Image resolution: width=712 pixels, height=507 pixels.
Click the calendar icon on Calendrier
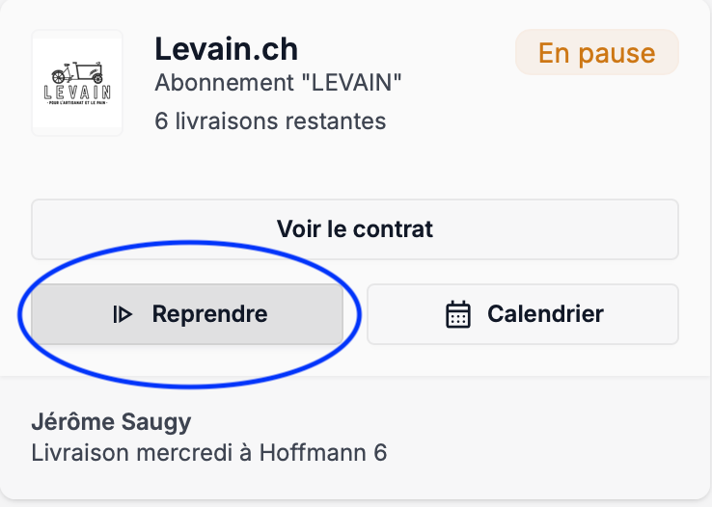point(457,314)
